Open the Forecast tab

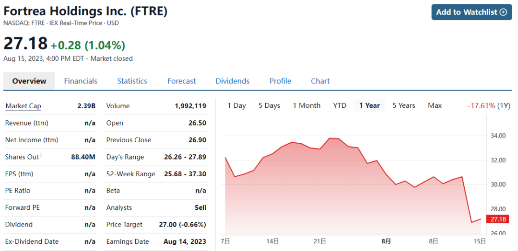tap(181, 81)
